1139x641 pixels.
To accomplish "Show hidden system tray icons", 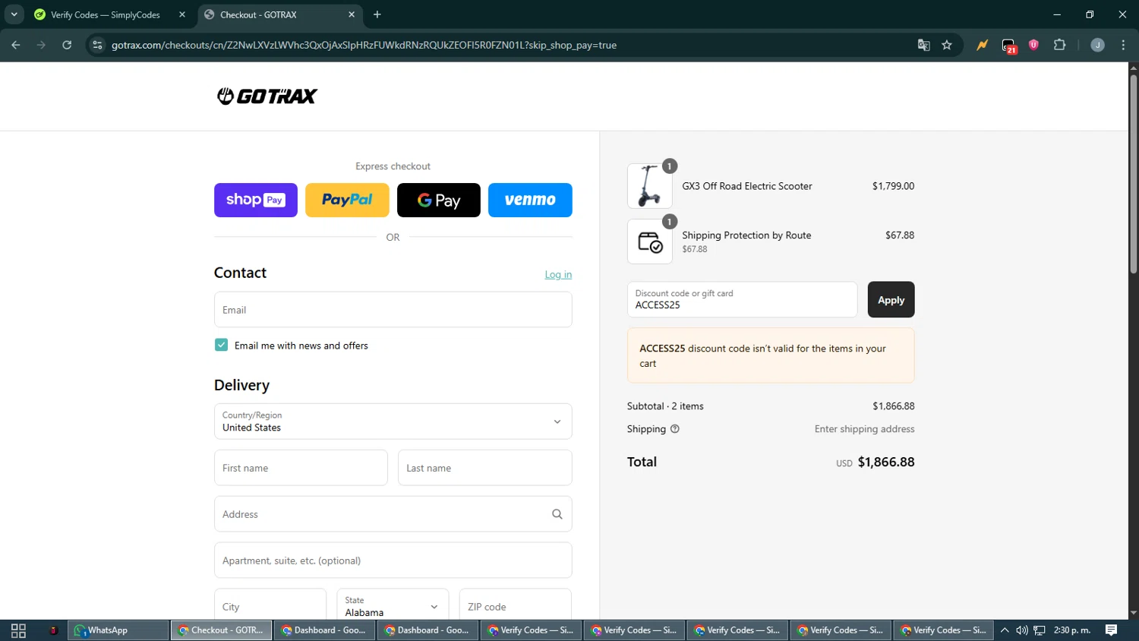I will 1005,630.
